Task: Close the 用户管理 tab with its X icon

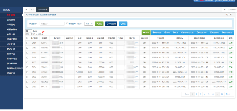Action: 46,9
